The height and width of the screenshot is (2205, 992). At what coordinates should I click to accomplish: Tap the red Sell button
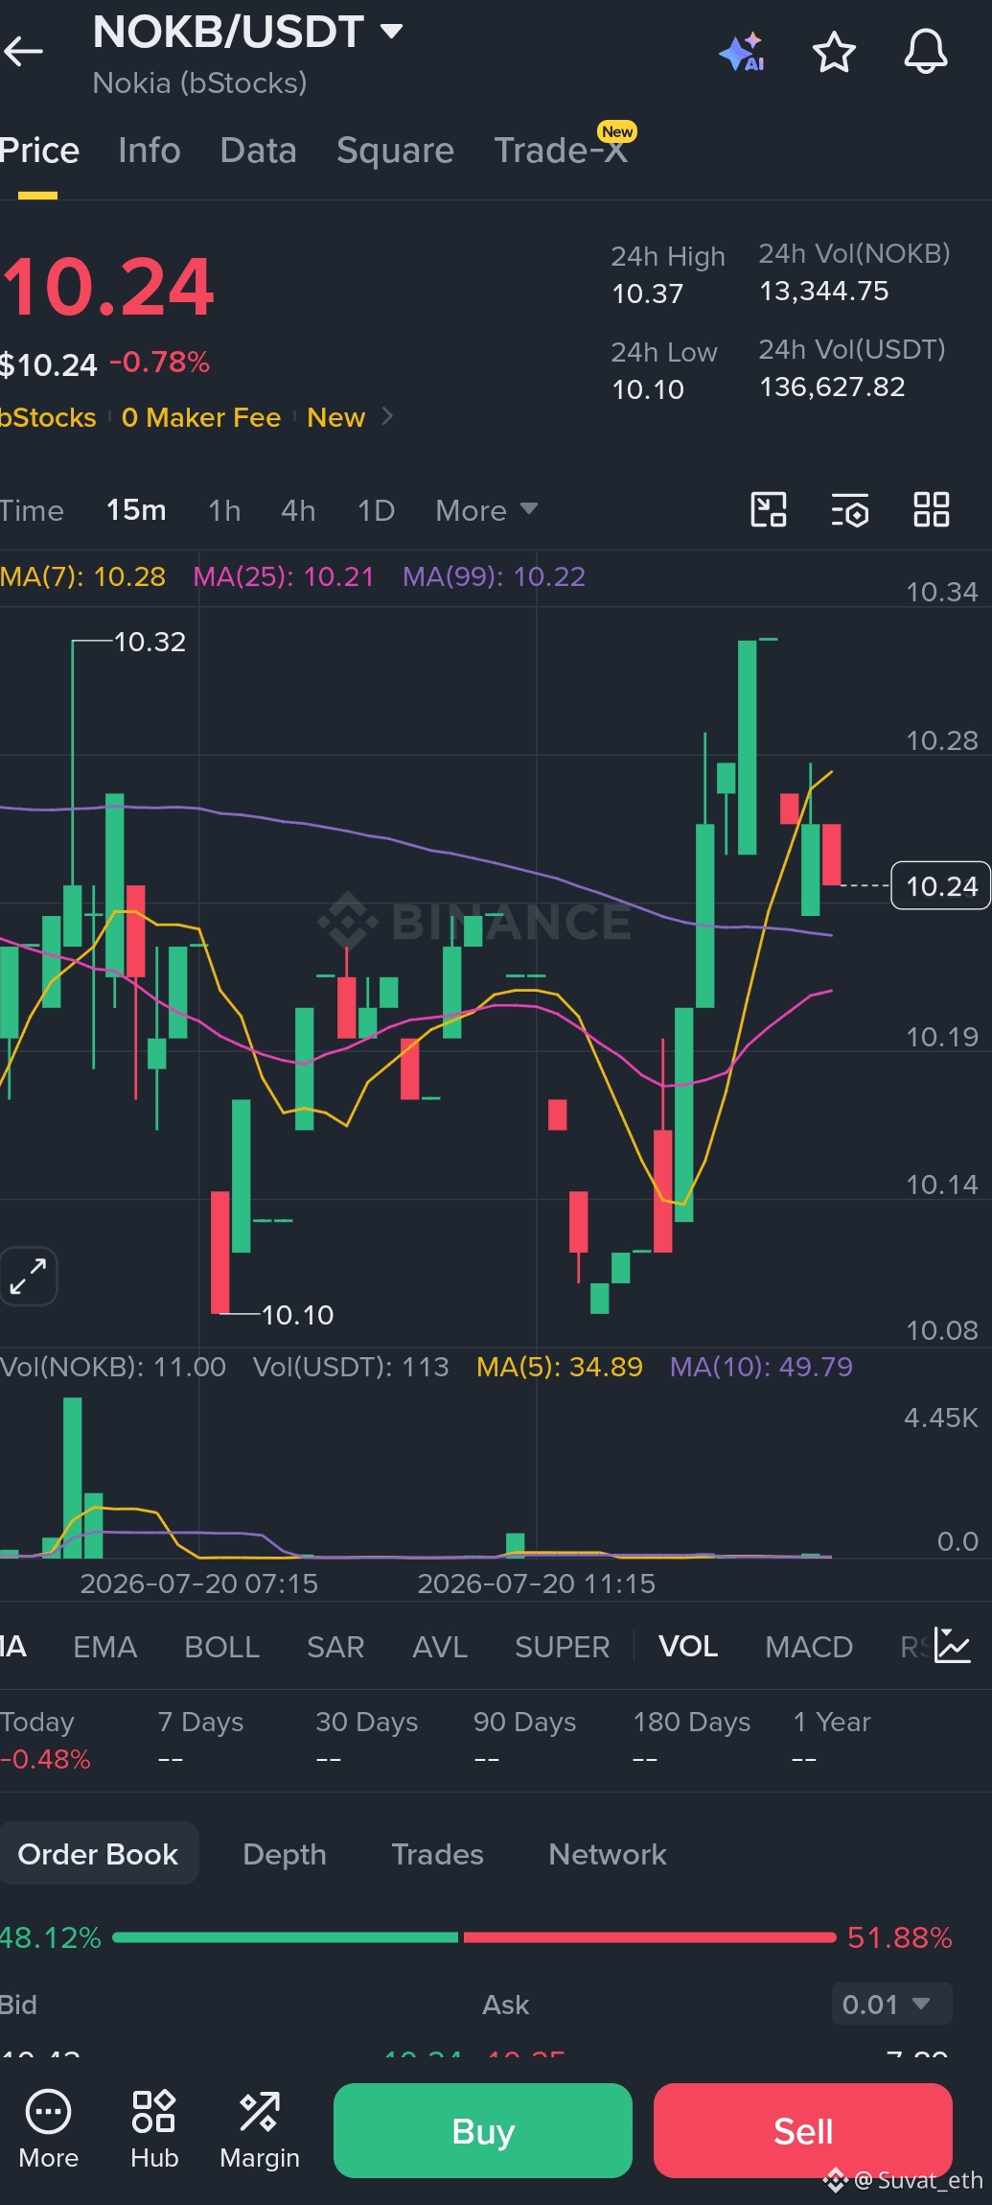tap(803, 2130)
